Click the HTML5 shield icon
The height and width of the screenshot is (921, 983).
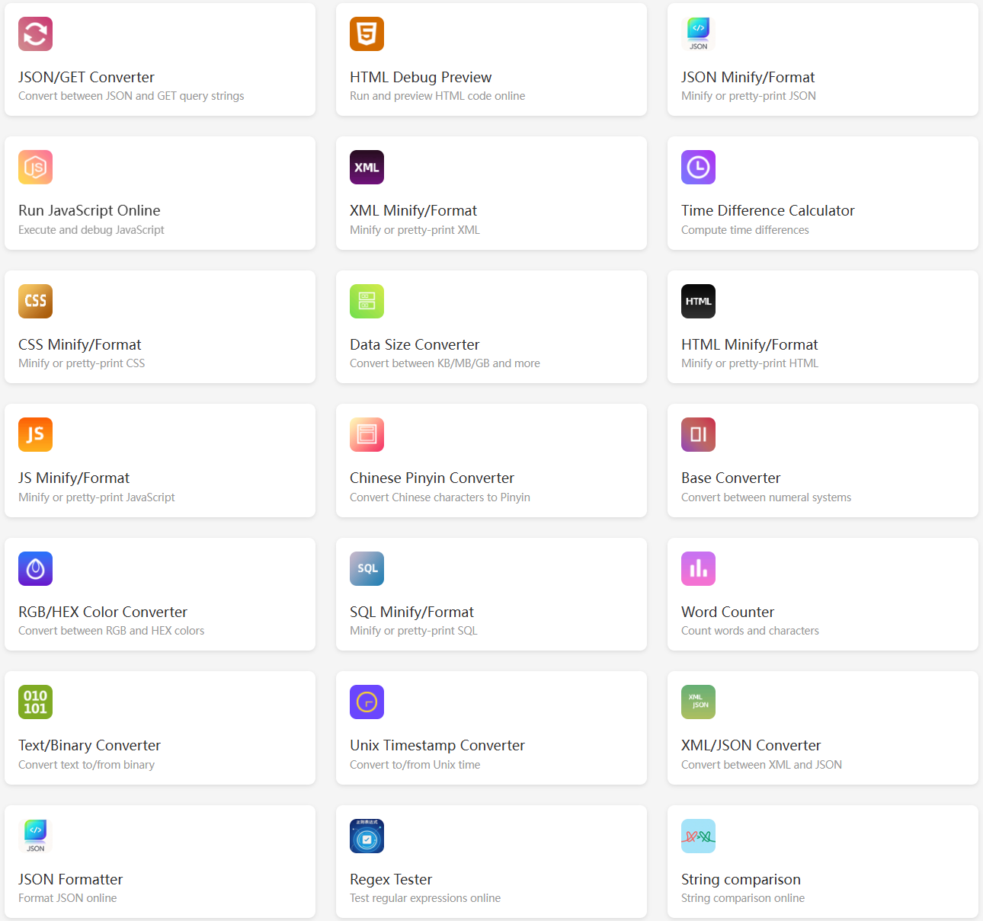[367, 34]
